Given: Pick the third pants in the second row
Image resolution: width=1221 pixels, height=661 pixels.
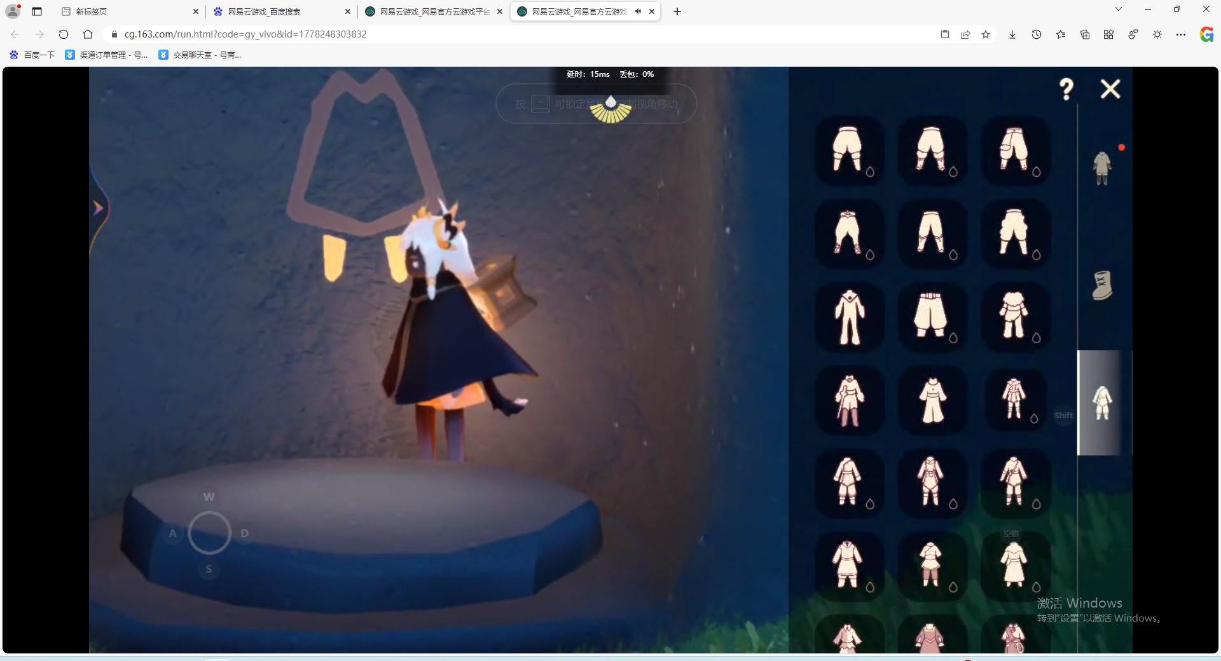Looking at the screenshot, I should pyautogui.click(x=1015, y=234).
